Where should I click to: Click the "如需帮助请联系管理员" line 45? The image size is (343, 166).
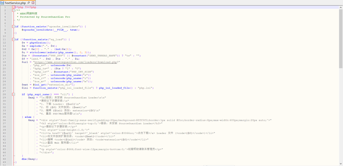click(99, 149)
